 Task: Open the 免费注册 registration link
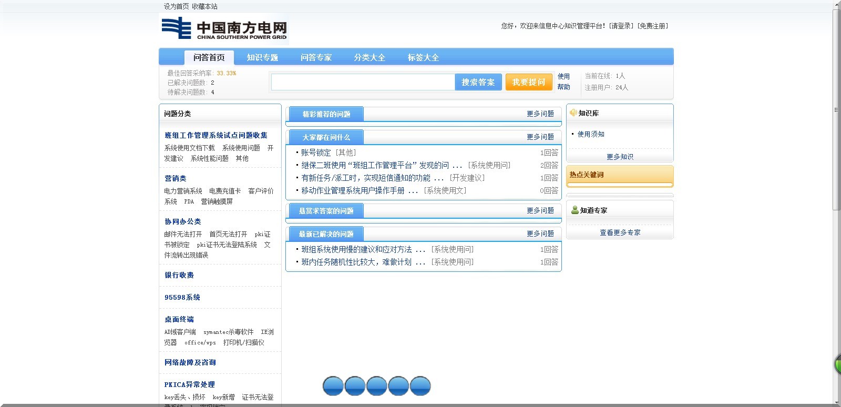pos(652,26)
